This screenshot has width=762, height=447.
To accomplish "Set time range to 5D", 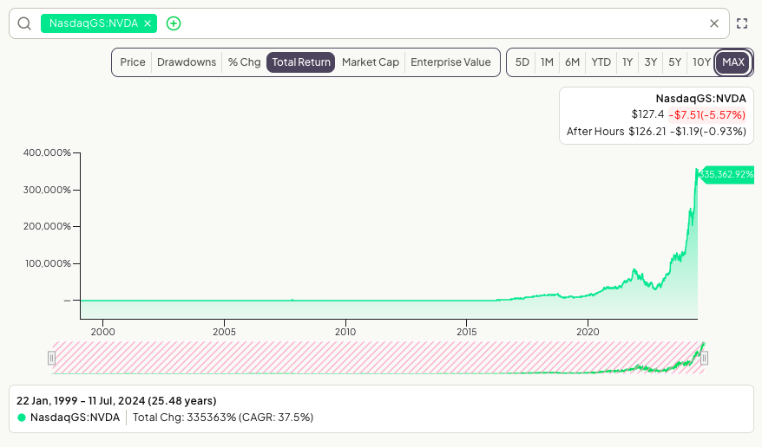I will pos(522,62).
